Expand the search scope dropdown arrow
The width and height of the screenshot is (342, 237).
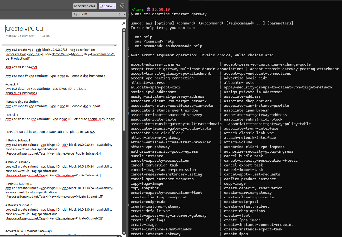coord(124,14)
